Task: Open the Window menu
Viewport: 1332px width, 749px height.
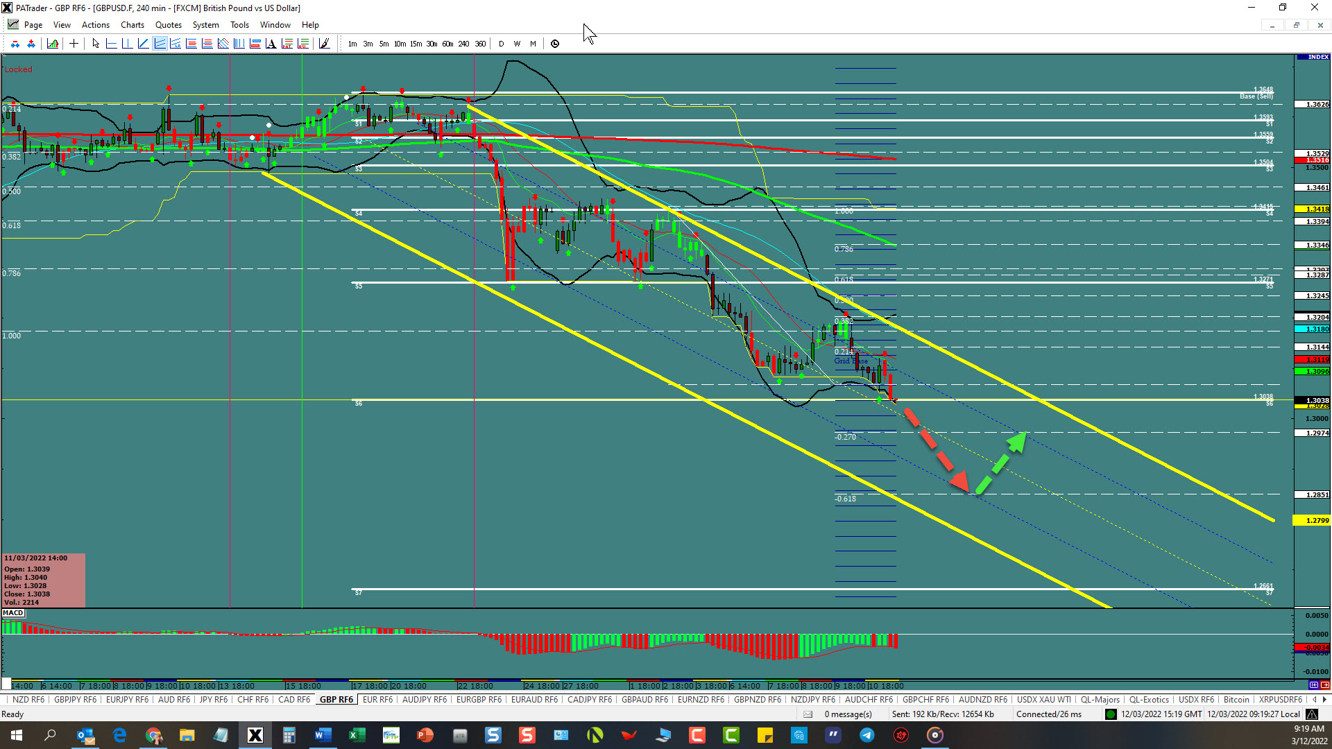Action: tap(275, 25)
